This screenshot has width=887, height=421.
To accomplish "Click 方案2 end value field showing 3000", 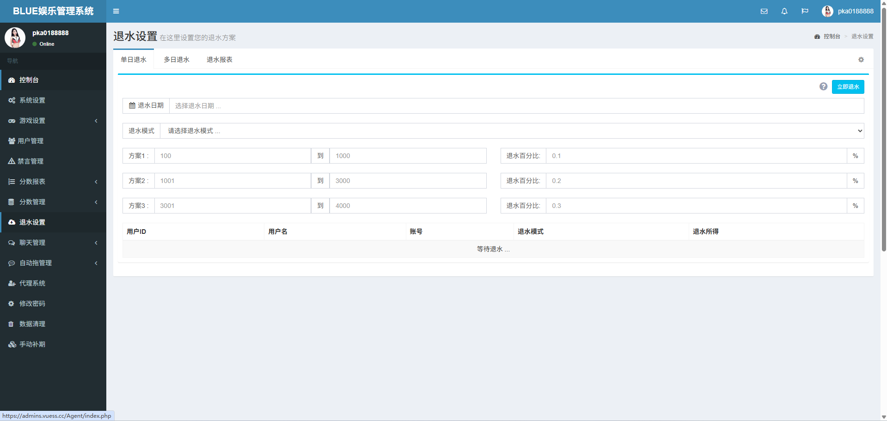I will 408,181.
